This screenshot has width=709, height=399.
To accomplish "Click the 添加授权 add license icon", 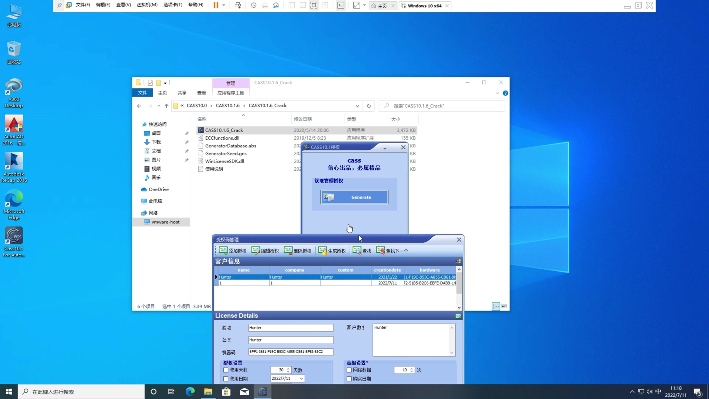I will (x=223, y=250).
